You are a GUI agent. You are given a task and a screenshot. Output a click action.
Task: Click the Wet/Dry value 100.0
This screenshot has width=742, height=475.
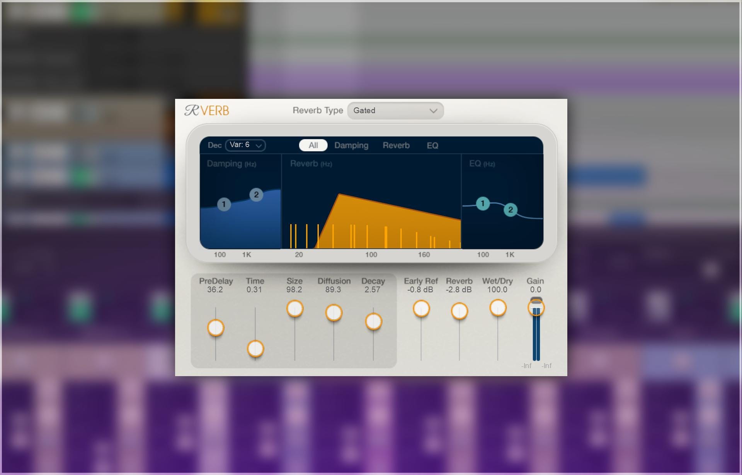coord(497,290)
